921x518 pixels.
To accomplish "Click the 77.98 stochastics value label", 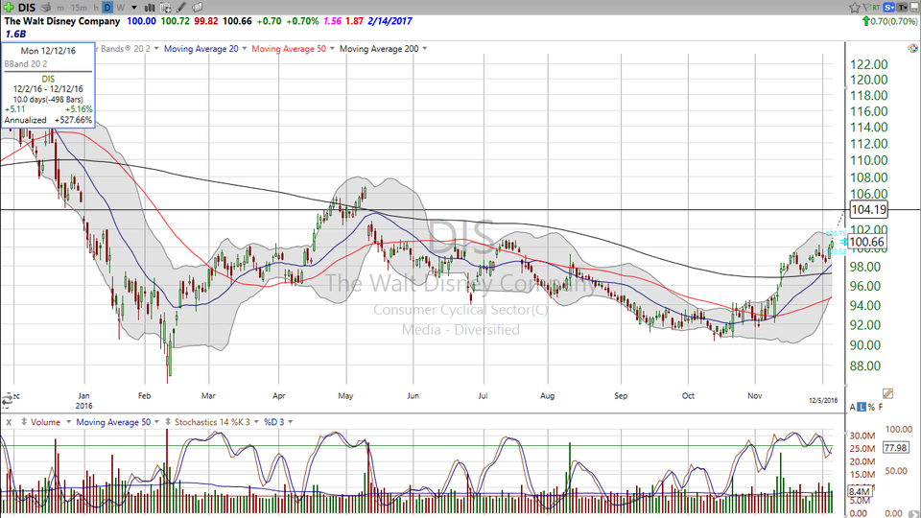I will [x=895, y=448].
